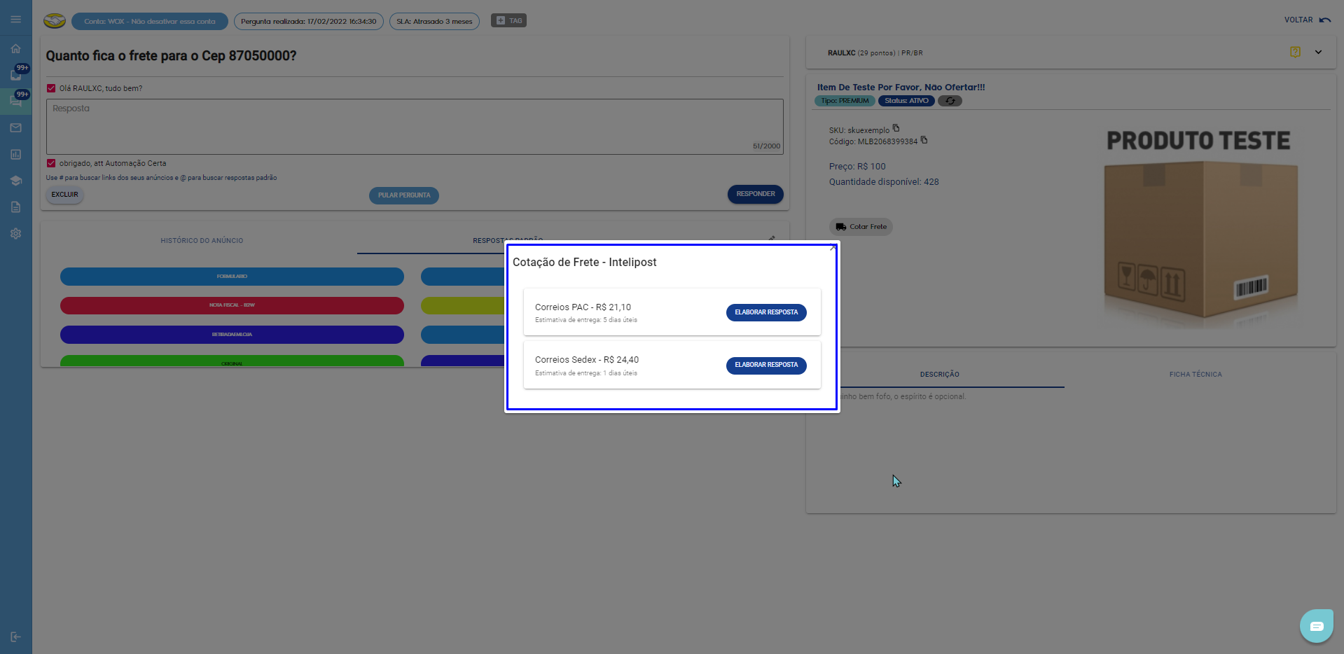Uncheck the 'Olá RAULXC, tudo bem?' greeting
This screenshot has width=1344, height=654.
click(51, 88)
